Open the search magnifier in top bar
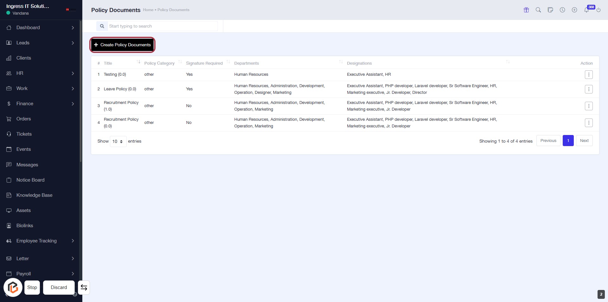The width and height of the screenshot is (608, 302). [x=538, y=10]
